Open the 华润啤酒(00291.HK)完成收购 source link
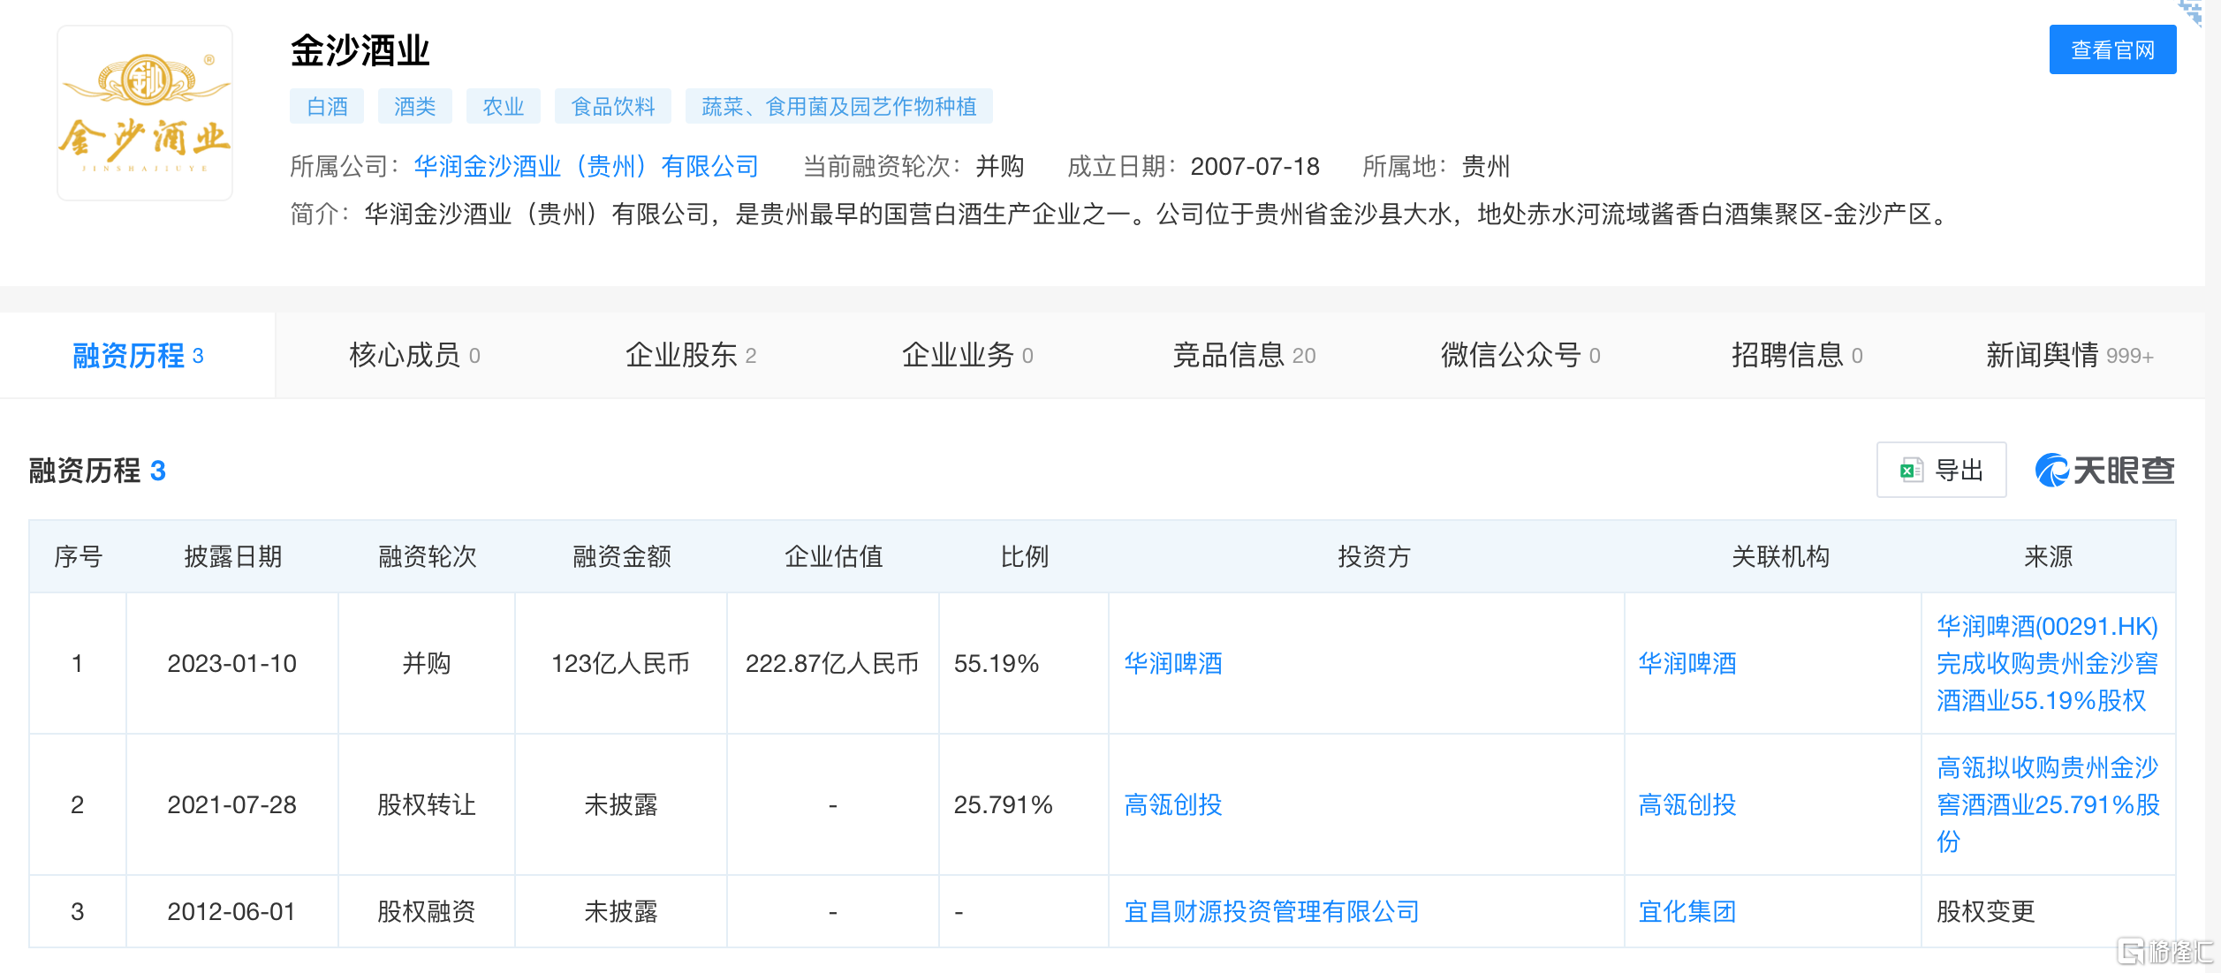Screen dimensions: 2221x973 pyautogui.click(x=2047, y=663)
